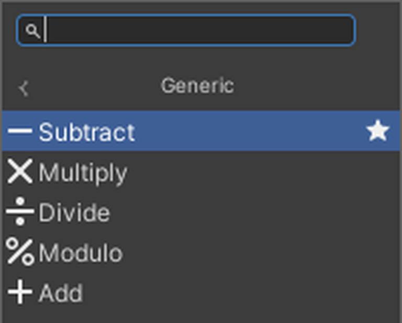Image resolution: width=402 pixels, height=323 pixels.
Task: Go back using the left chevron
Action: pyautogui.click(x=24, y=87)
